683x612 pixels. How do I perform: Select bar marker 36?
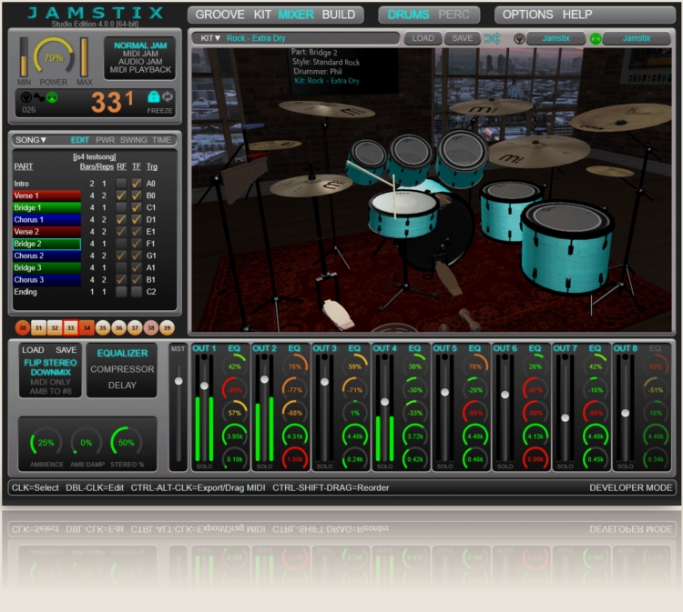[118, 328]
